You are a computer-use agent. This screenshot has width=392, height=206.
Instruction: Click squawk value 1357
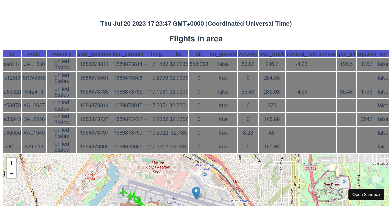click(367, 64)
